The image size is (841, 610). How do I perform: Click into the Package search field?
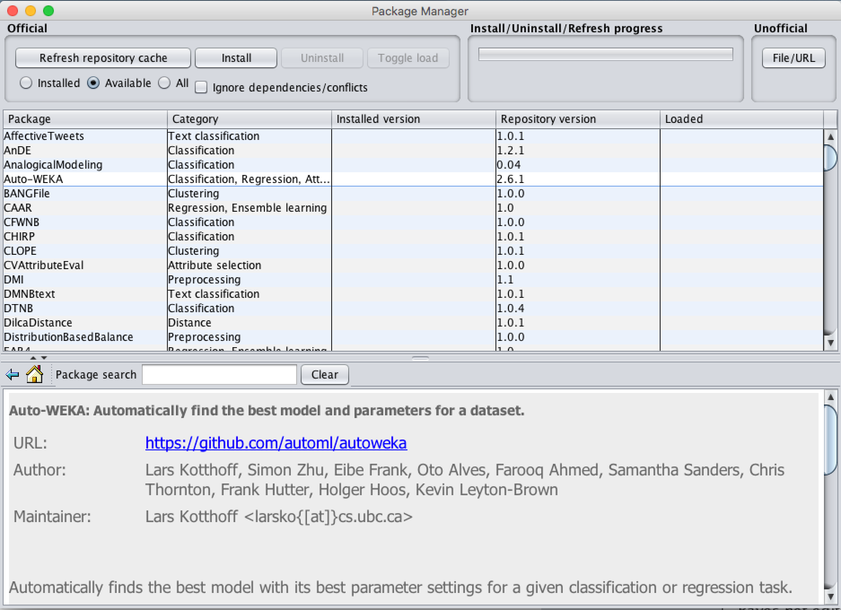click(219, 375)
